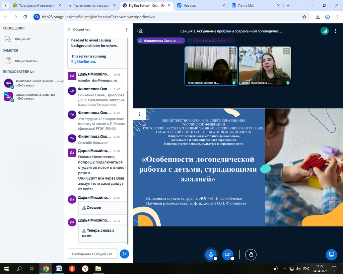Focus the Сообщение в Общий чат input
The height and width of the screenshot is (274, 343).
point(92,254)
